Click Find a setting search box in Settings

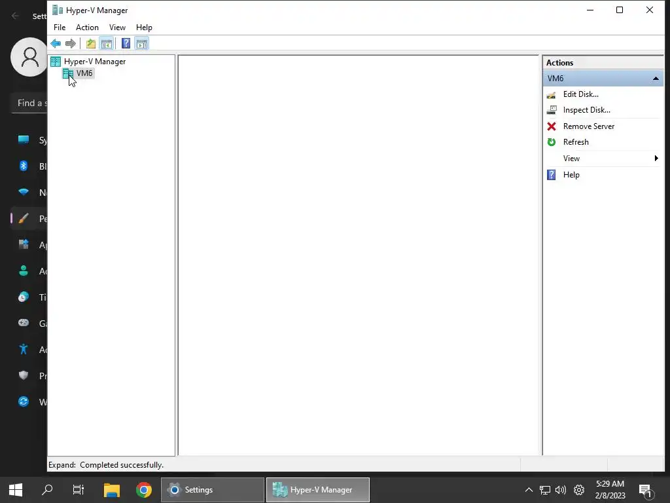[29, 103]
